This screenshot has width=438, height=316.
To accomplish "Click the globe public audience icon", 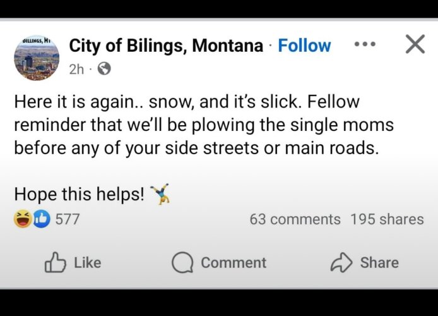I will point(104,69).
